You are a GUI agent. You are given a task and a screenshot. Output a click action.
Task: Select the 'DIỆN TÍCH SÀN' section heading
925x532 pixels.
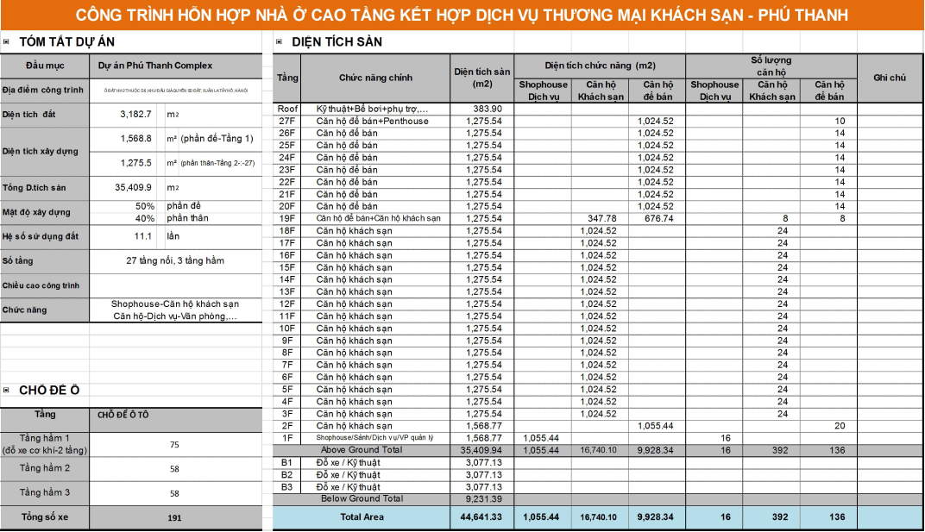[337, 42]
